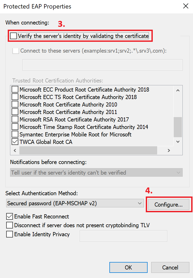Check Microsoft ECC Product Root Certificate Authority 2018
Screen dimensions: 193x278
tap(15, 89)
